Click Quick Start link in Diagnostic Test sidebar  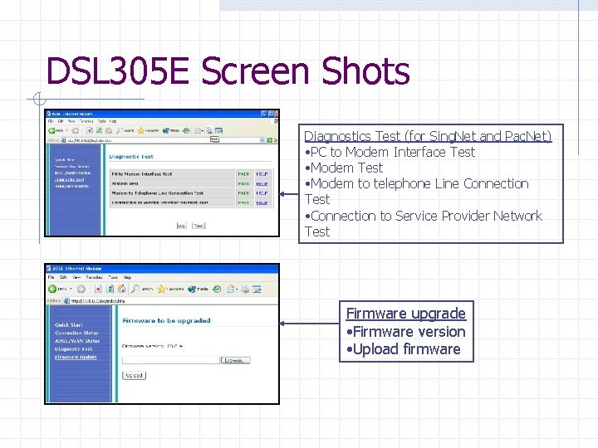pos(65,160)
